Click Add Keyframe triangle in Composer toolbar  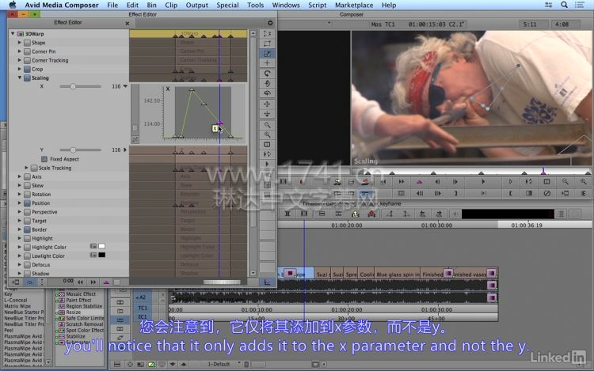pos(419,182)
